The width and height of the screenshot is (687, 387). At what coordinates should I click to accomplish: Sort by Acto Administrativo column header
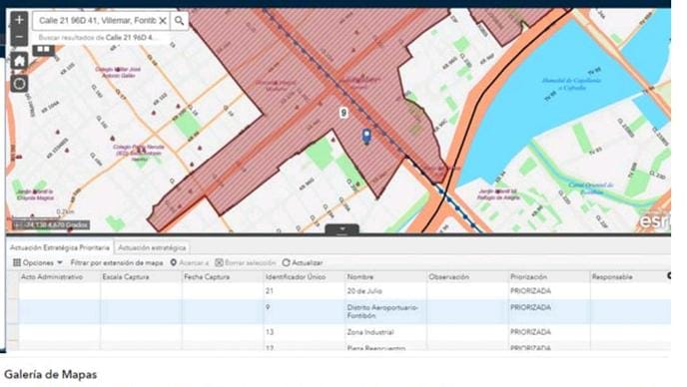[x=60, y=276]
